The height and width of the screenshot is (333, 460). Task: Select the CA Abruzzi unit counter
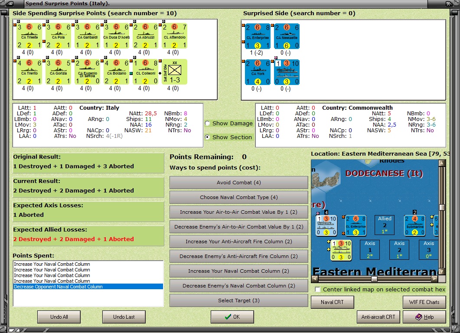(145, 36)
